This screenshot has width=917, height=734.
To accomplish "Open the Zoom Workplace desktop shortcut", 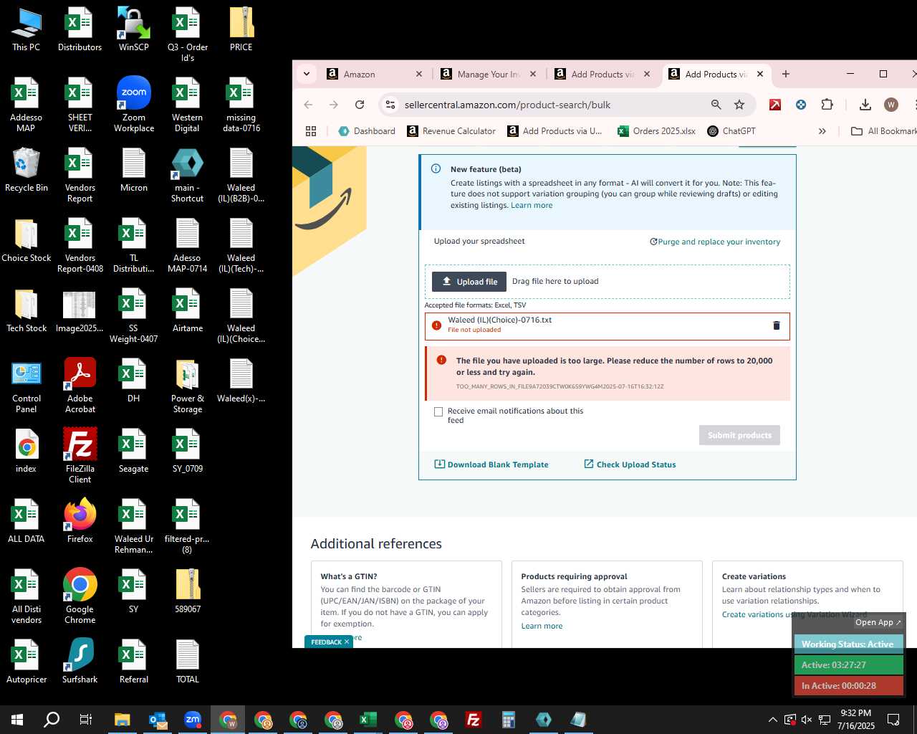I will point(134,105).
